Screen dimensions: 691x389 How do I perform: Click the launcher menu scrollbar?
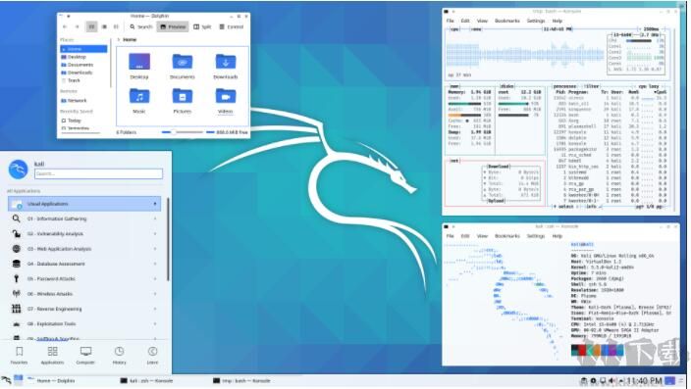click(168, 240)
